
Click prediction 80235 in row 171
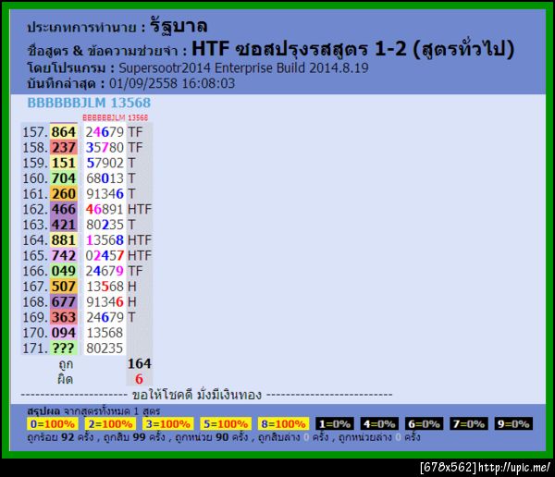(x=105, y=349)
